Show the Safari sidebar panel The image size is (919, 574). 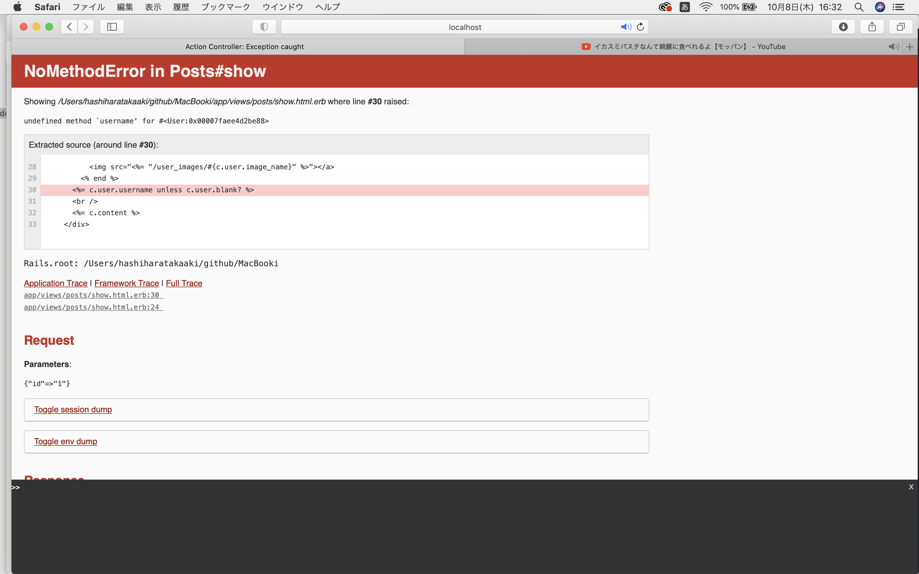point(112,26)
